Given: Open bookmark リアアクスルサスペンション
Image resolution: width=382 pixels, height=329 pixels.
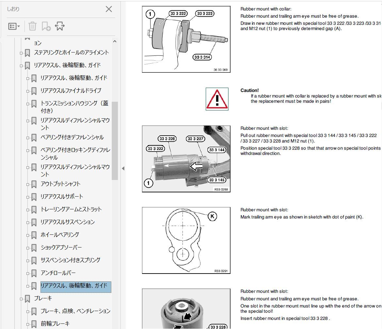Looking at the screenshot, I should (68, 222).
